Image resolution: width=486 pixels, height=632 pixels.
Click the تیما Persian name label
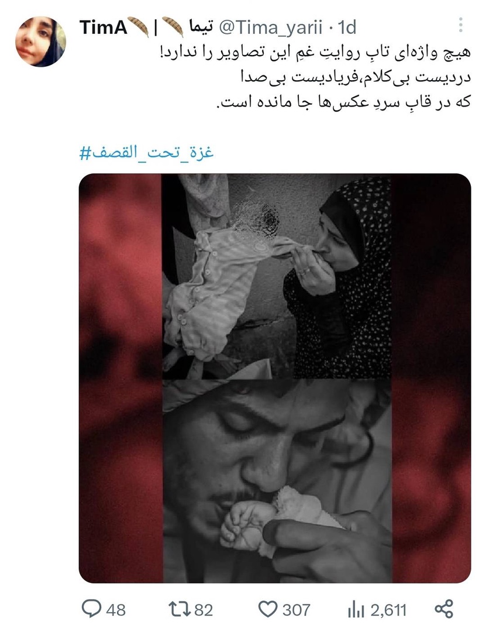[200, 26]
